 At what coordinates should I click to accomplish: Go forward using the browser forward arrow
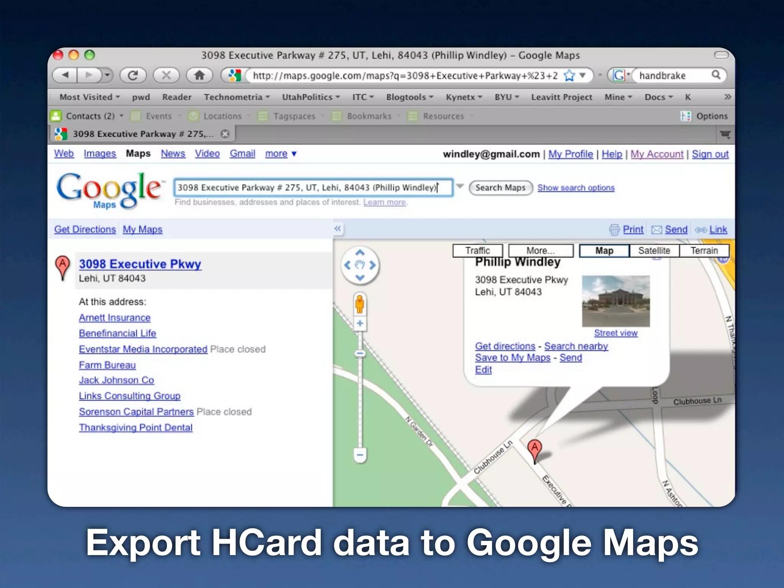[89, 75]
